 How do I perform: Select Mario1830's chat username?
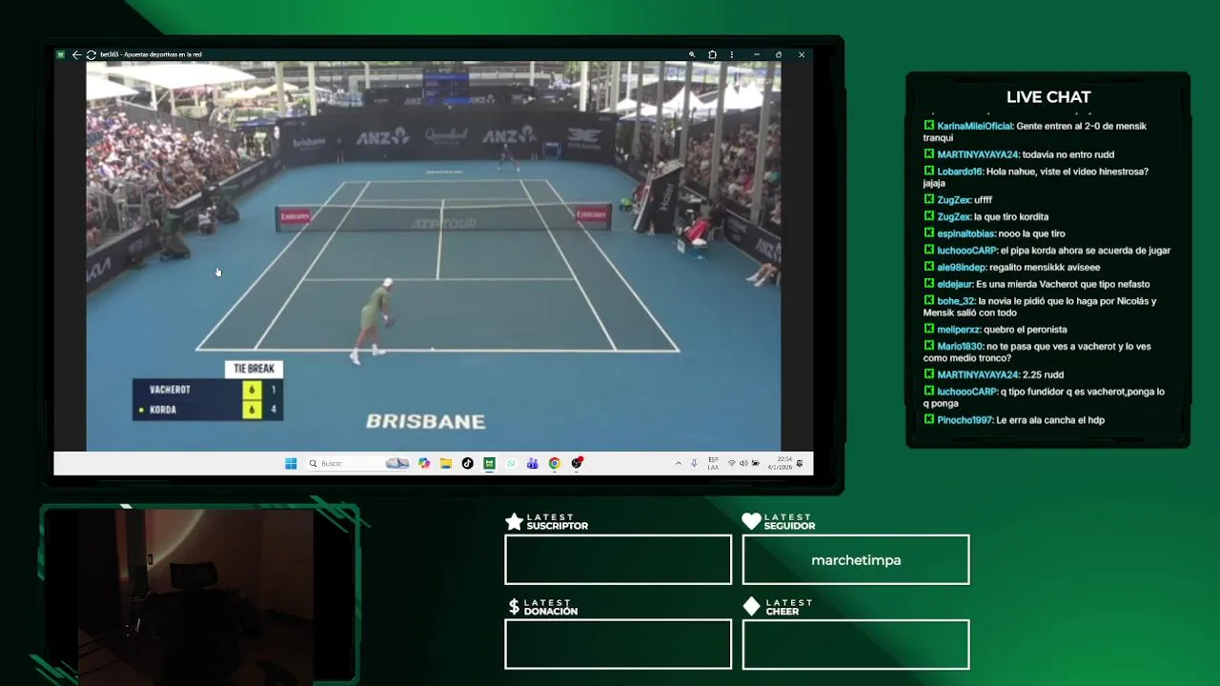(960, 347)
